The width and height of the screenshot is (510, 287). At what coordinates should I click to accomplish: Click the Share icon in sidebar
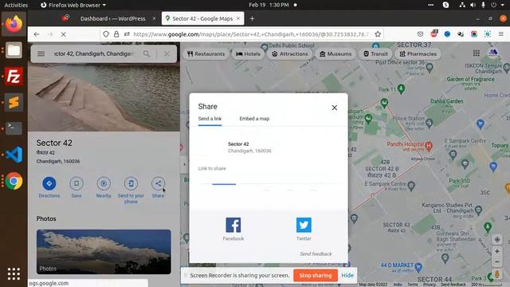158,183
